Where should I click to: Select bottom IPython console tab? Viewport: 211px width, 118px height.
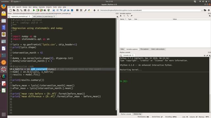click(x=126, y=114)
